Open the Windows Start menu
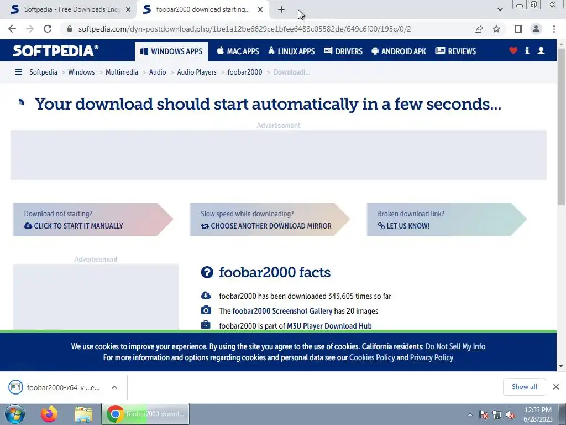Viewport: 566px width, 425px height. tap(15, 414)
